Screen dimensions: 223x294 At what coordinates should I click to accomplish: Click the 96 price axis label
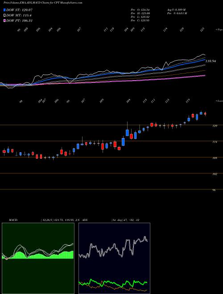(214, 190)
